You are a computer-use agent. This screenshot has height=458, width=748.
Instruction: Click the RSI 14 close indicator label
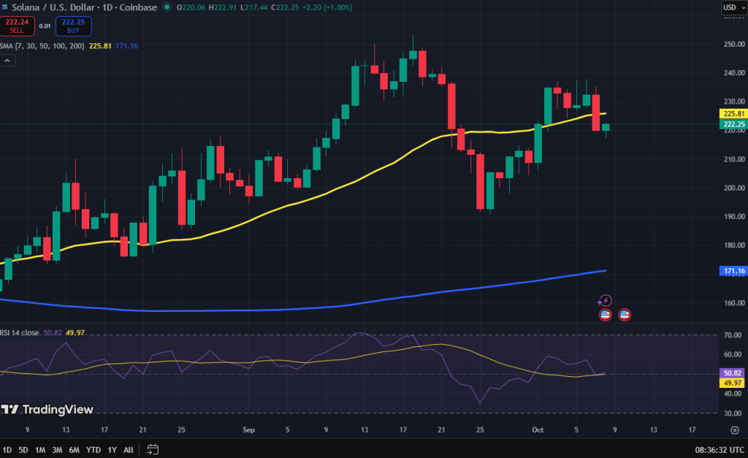(20, 333)
